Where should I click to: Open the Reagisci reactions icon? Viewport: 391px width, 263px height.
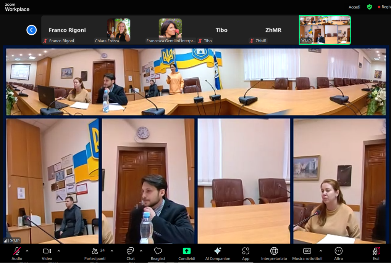158,251
